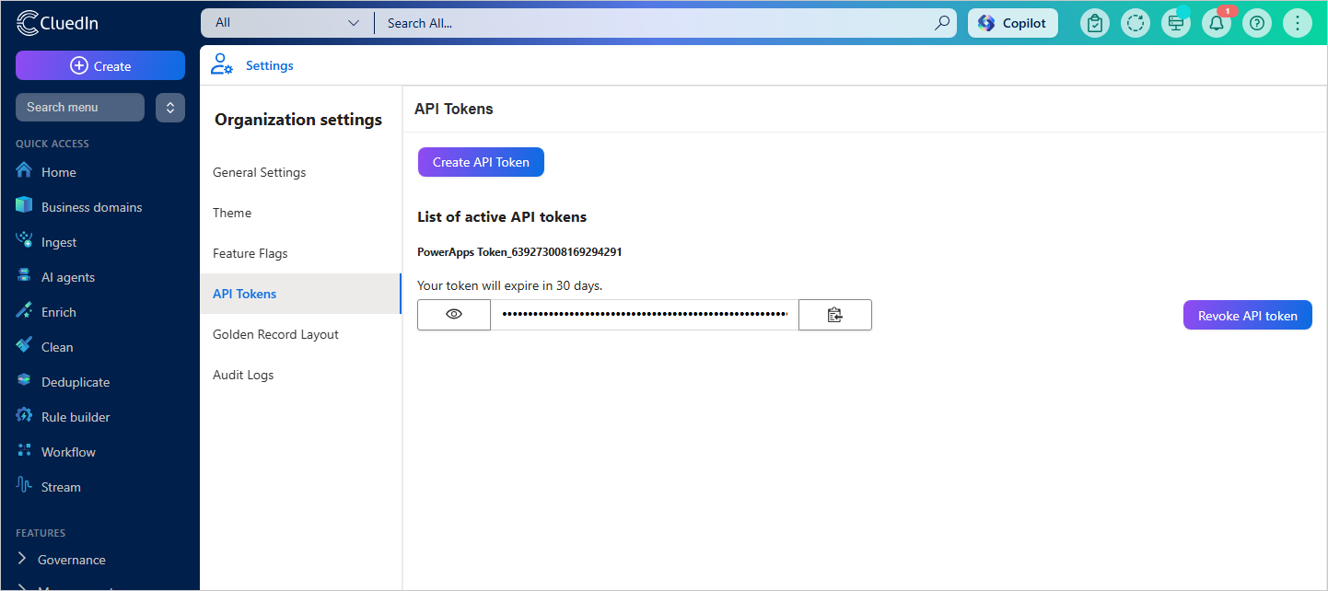Click the Business domains label
Viewport: 1328px width, 591px height.
92,207
